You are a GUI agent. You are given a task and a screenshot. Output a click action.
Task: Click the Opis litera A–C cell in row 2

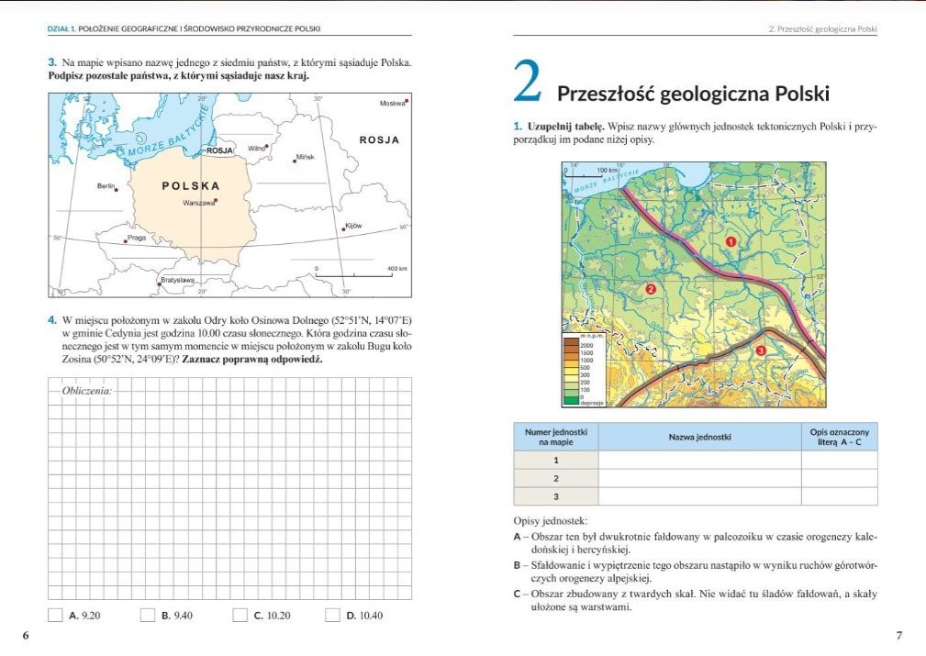coord(839,478)
